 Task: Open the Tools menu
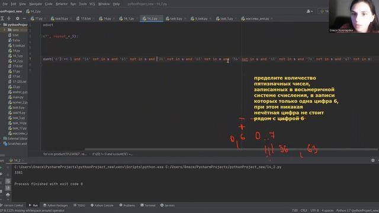(83, 4)
